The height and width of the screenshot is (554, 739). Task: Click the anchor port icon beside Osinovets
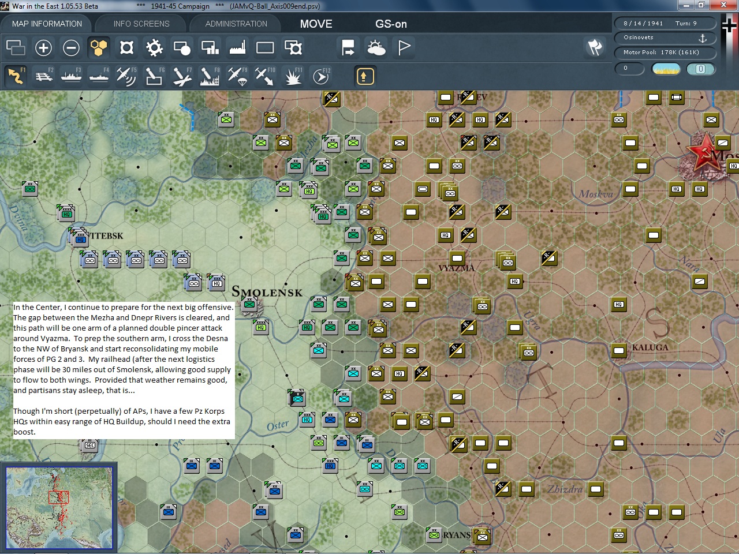coord(703,38)
